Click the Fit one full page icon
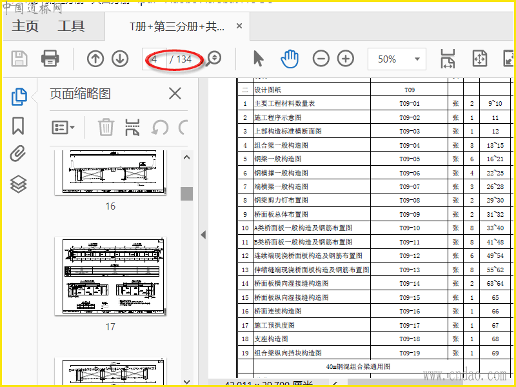This screenshot has height=387, width=516. tap(479, 59)
